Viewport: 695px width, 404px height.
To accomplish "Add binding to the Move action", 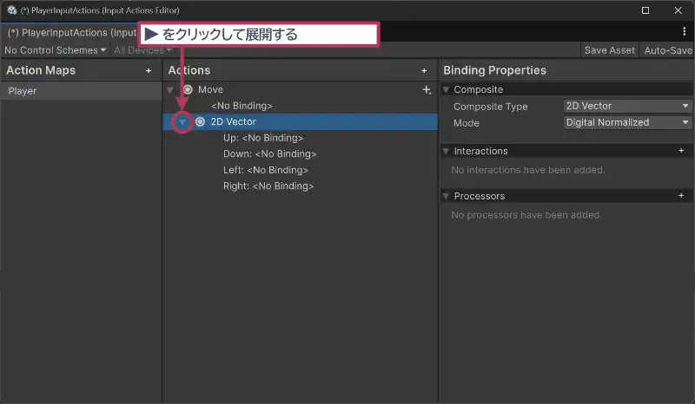I will click(x=426, y=90).
